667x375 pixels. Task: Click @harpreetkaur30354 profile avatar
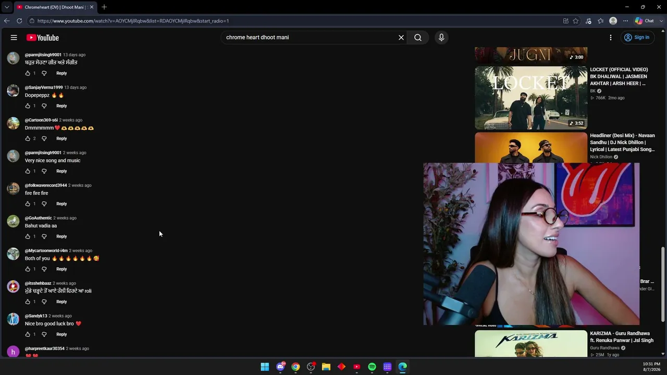tap(13, 352)
